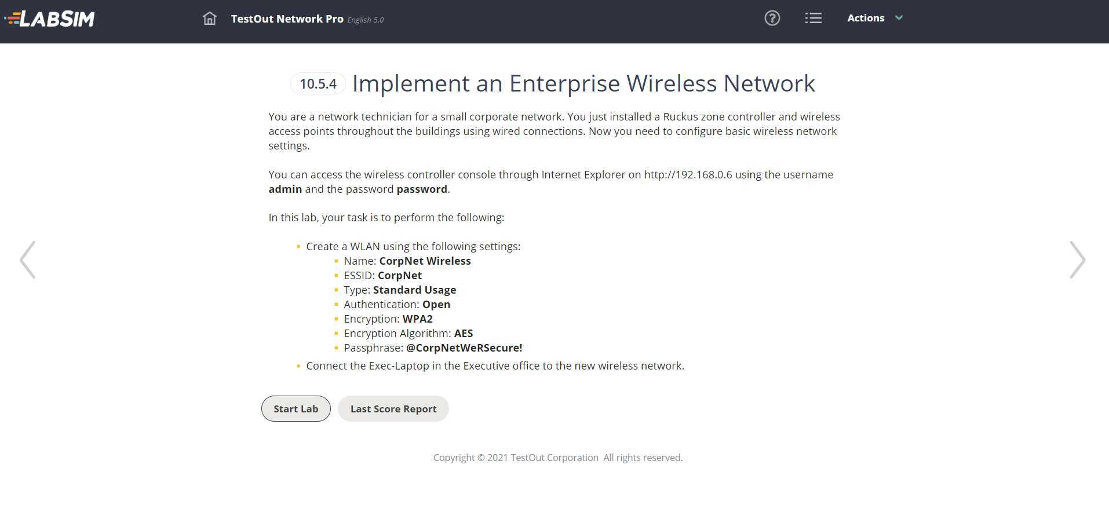Click the Connect the Exec-Laptop instruction line
The image size is (1109, 512).
point(495,365)
